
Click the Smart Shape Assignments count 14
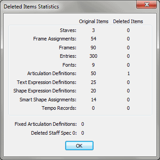[94, 100]
